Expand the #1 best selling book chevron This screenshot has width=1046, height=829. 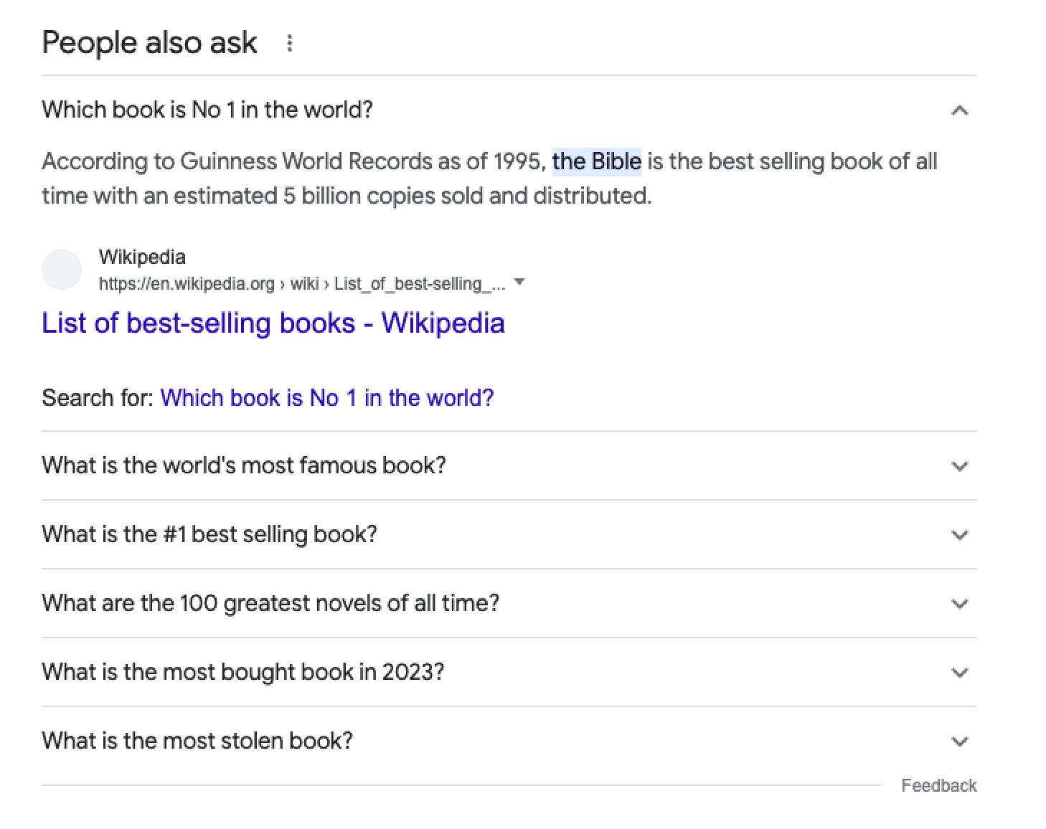click(959, 535)
